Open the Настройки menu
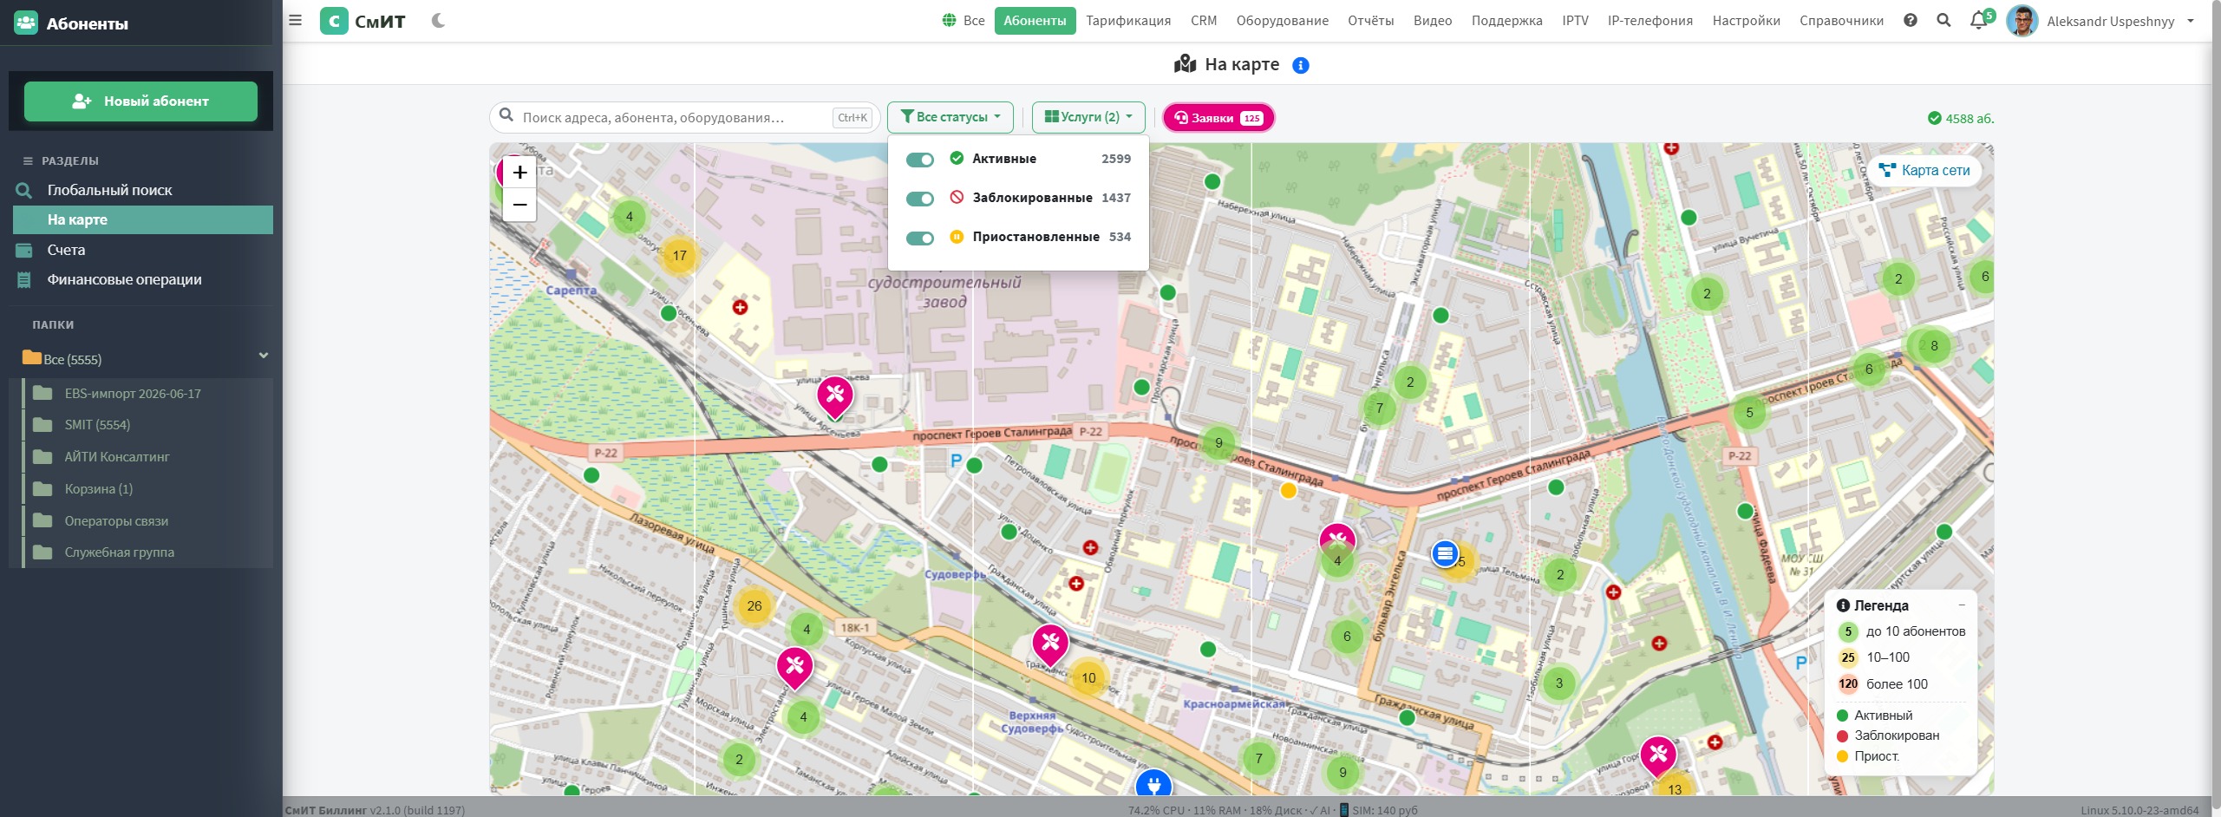Viewport: 2221px width, 817px height. (x=1746, y=21)
